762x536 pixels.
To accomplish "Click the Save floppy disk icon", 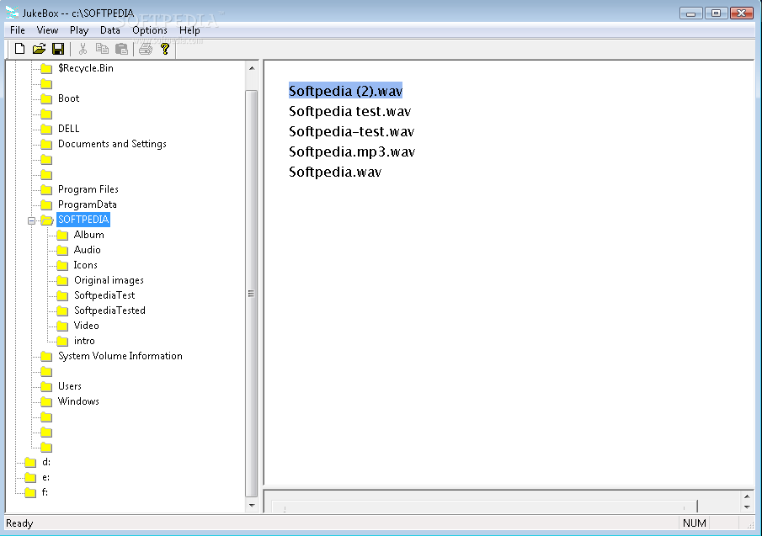I will tap(58, 49).
